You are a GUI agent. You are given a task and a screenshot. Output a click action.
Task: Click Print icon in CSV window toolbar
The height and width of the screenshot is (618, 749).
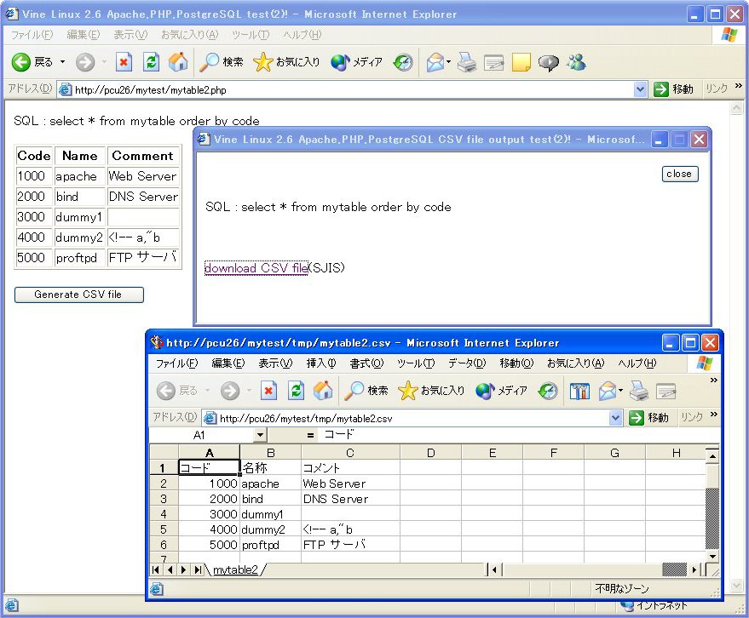639,391
